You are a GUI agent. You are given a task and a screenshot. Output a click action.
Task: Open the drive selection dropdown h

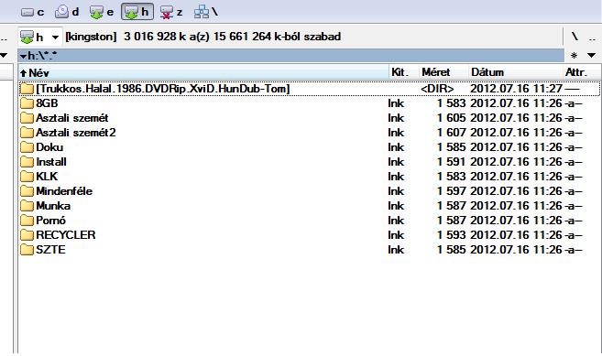coord(40,37)
